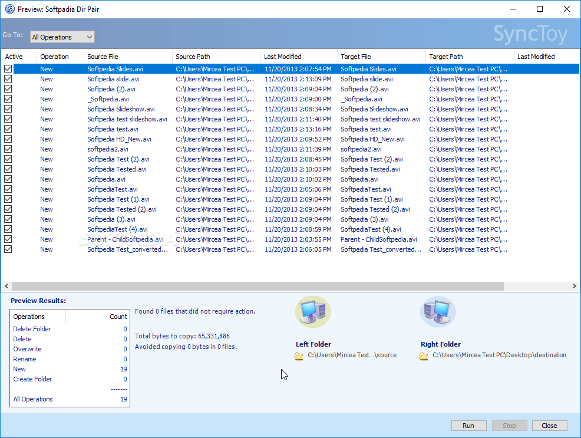
Task: Select source file Softpedia (3).avi
Action: (x=111, y=219)
